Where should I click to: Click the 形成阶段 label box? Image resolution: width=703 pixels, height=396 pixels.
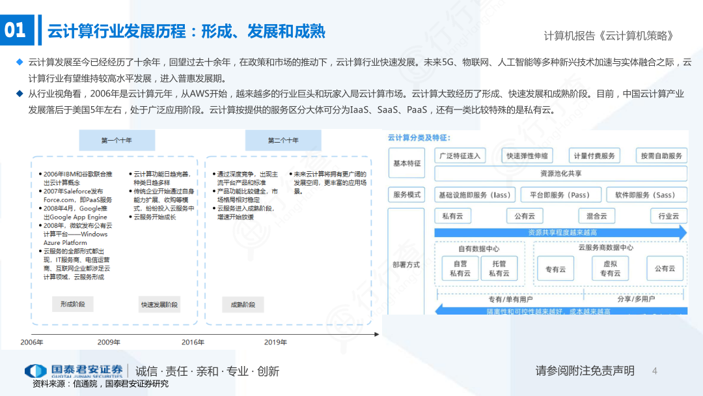(73, 304)
